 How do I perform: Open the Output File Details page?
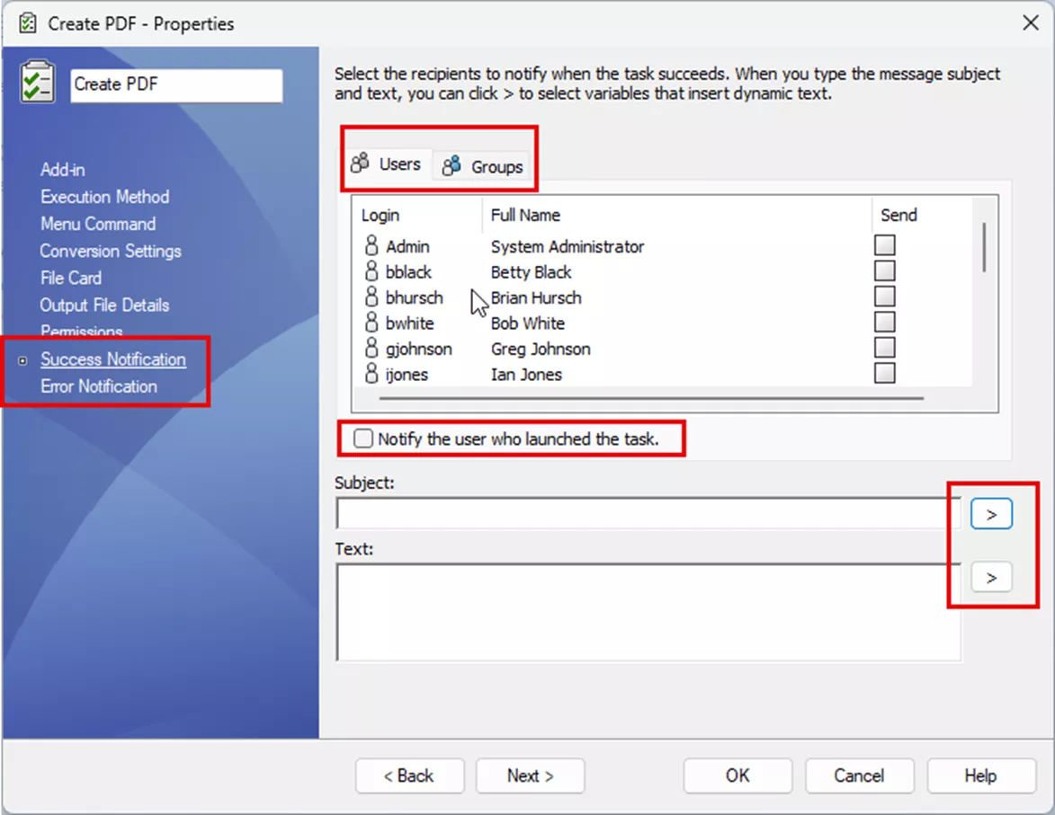point(105,305)
